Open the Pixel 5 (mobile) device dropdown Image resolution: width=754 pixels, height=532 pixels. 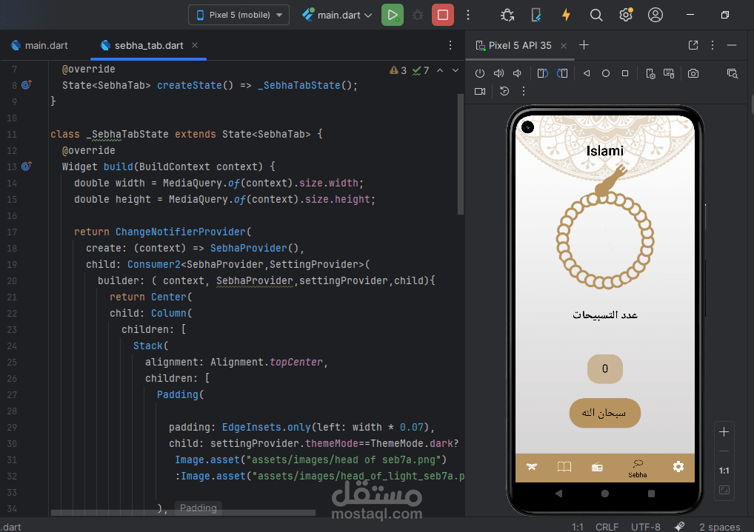[x=239, y=15]
